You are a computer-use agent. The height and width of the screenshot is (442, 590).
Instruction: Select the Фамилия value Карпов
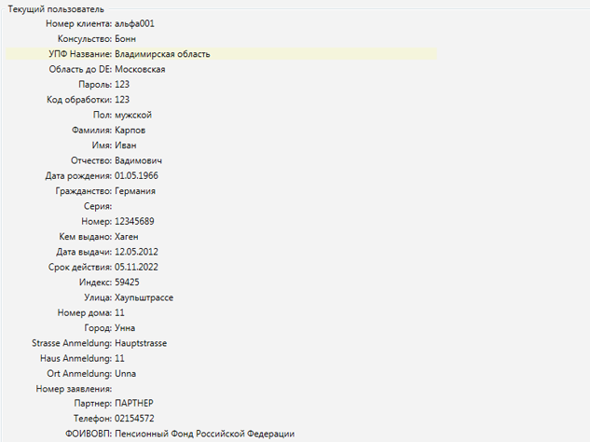click(x=130, y=131)
